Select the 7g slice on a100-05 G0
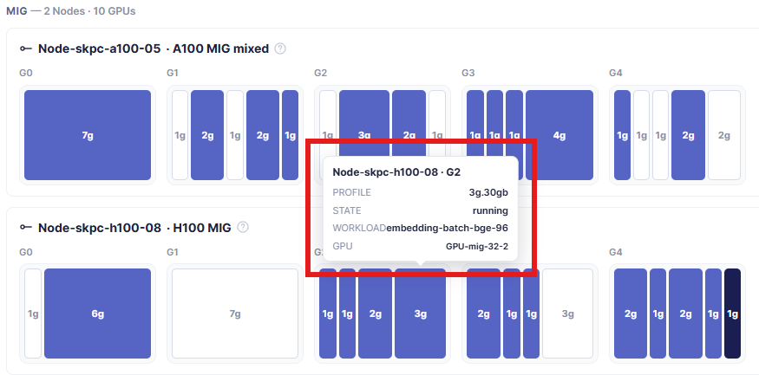 point(88,135)
